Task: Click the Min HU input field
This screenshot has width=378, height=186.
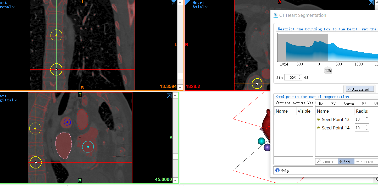Action: tap(291, 77)
